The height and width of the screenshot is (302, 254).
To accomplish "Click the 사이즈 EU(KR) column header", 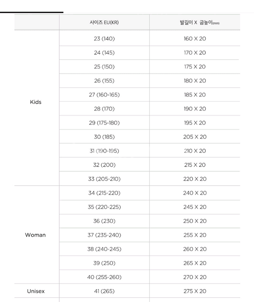I will point(104,23).
